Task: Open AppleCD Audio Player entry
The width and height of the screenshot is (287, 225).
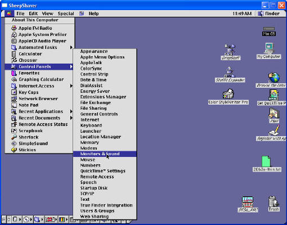Action: [x=39, y=41]
